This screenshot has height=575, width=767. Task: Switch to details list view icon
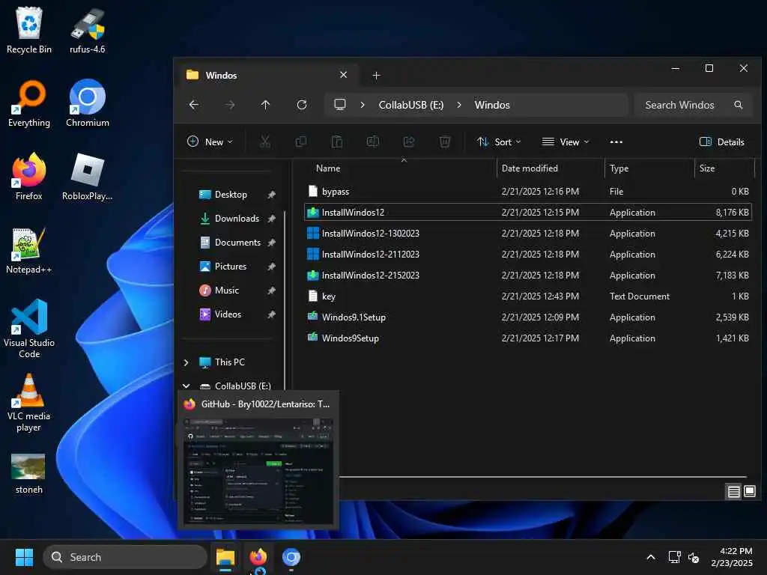[x=733, y=491]
